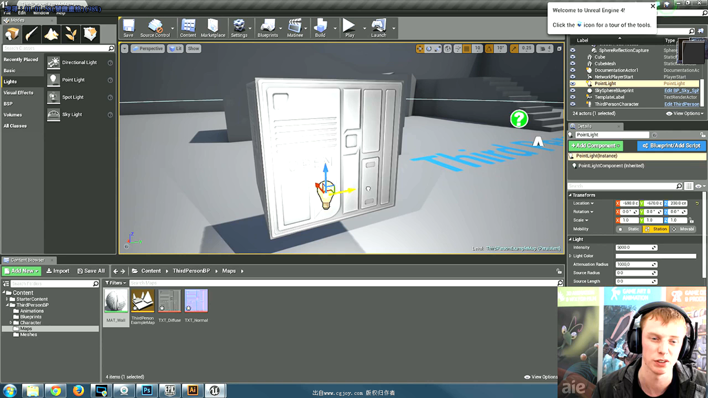Expand the Light Color property
The height and width of the screenshot is (398, 708).
[570, 256]
